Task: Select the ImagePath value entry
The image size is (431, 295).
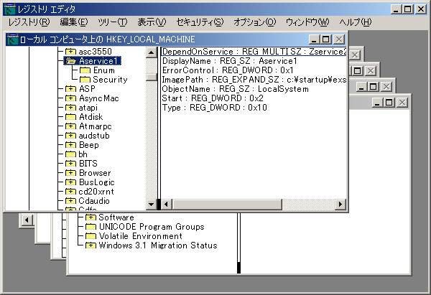Action: tap(254, 80)
